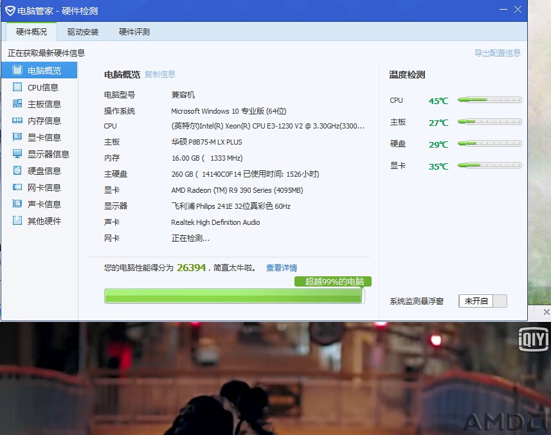Click the 导出配置信息 link

(x=497, y=53)
